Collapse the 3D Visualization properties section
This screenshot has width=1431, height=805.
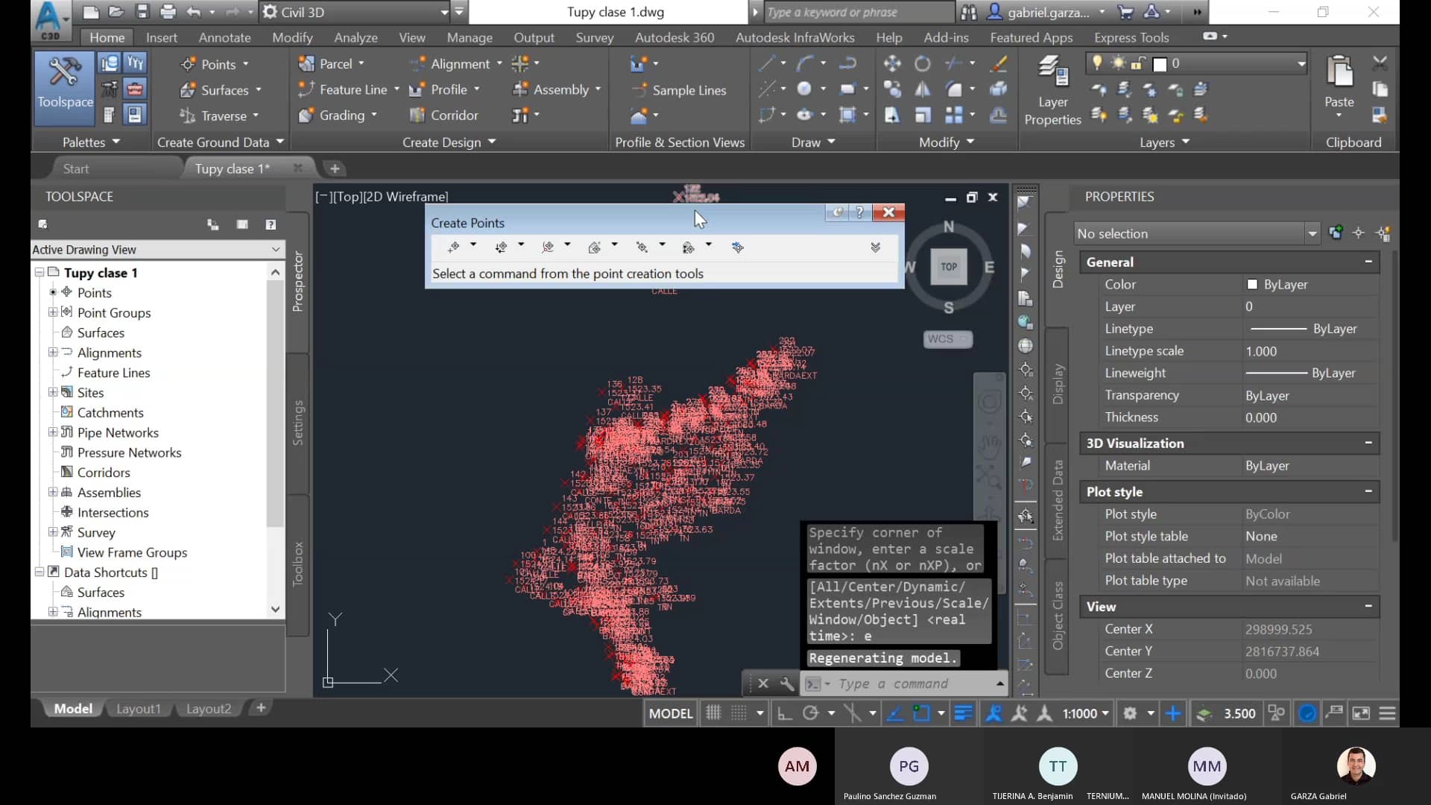(1368, 443)
